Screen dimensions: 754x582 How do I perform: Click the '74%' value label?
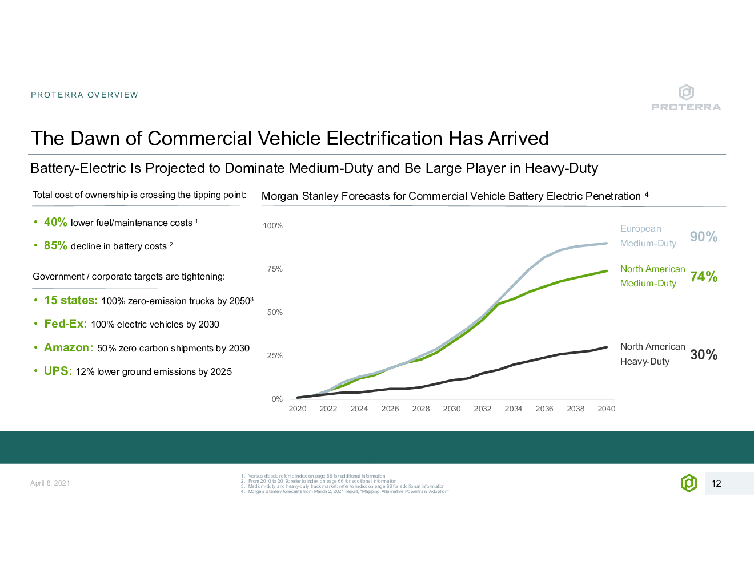(x=704, y=277)
